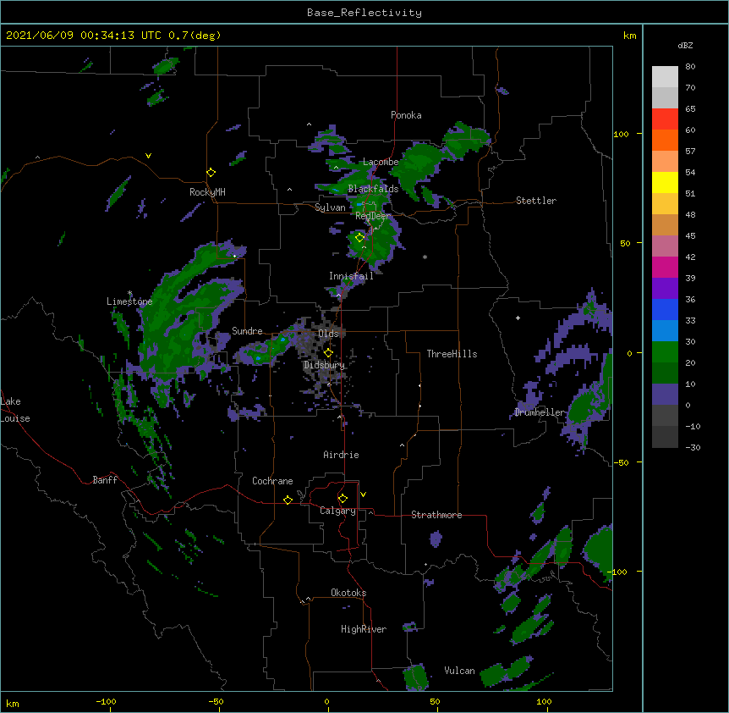Select the orange 60-57 dBZ legend swatch

(x=665, y=141)
